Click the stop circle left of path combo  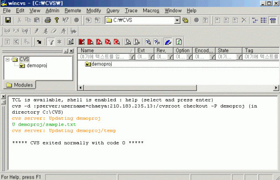[x=77, y=20]
